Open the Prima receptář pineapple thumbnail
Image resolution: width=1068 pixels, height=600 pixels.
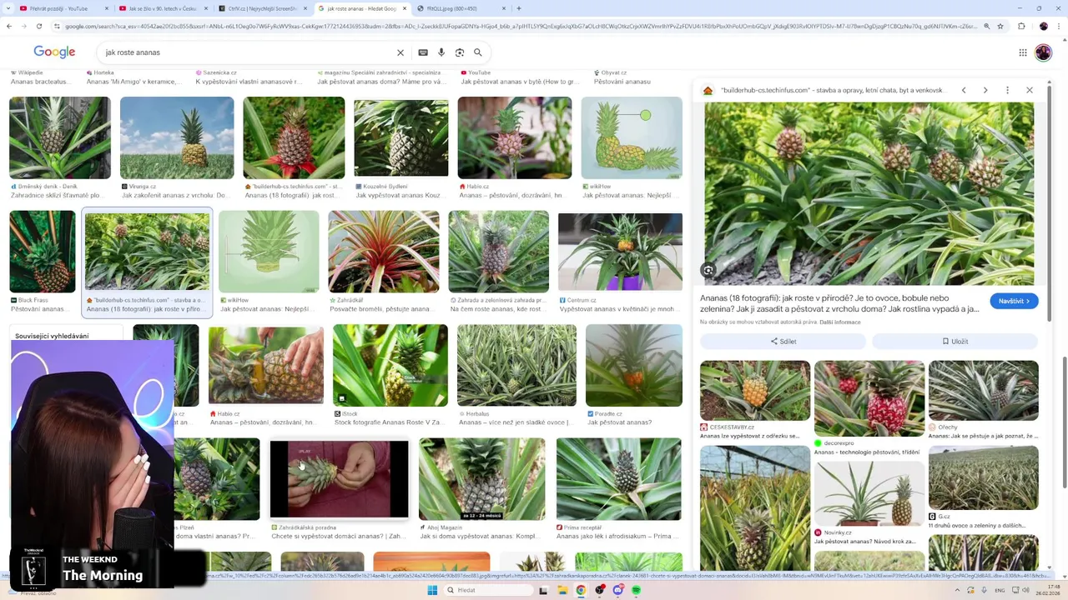(x=619, y=479)
